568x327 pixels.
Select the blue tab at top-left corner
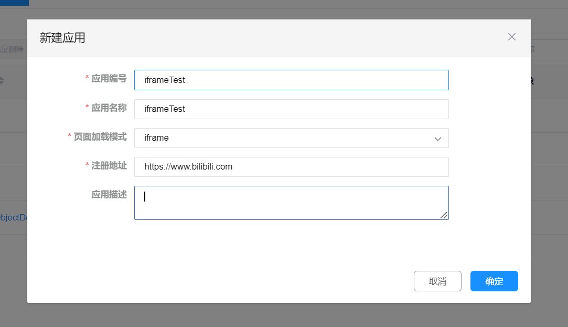pos(14,3)
